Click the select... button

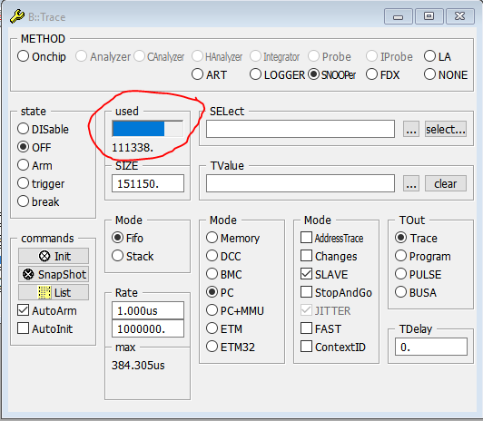tap(446, 129)
